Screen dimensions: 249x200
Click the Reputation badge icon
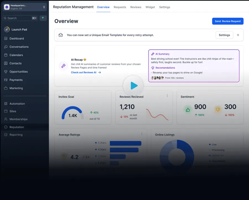click(6, 127)
